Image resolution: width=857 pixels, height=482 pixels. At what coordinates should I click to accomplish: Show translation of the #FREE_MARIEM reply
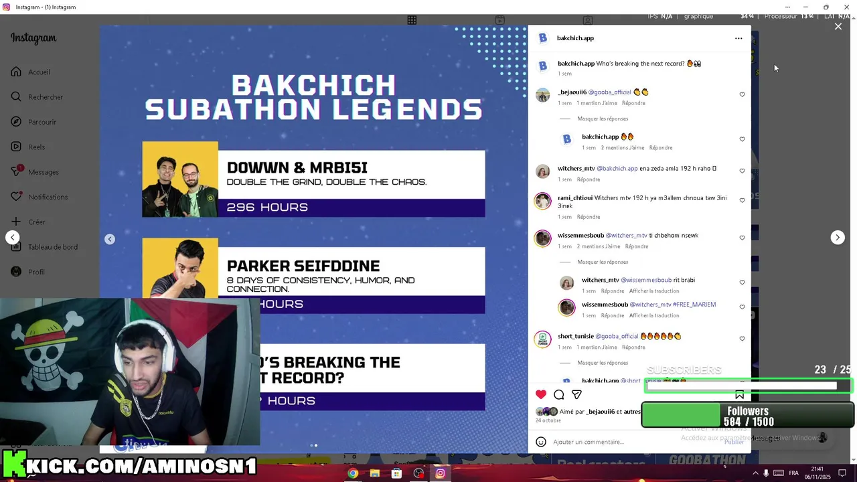click(654, 315)
